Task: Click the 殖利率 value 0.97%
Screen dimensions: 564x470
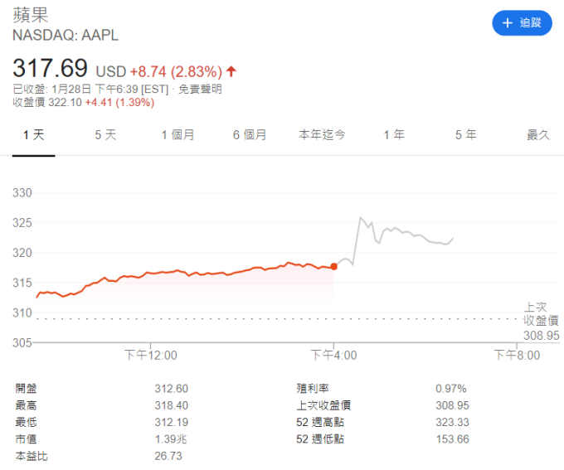Action: [x=451, y=389]
